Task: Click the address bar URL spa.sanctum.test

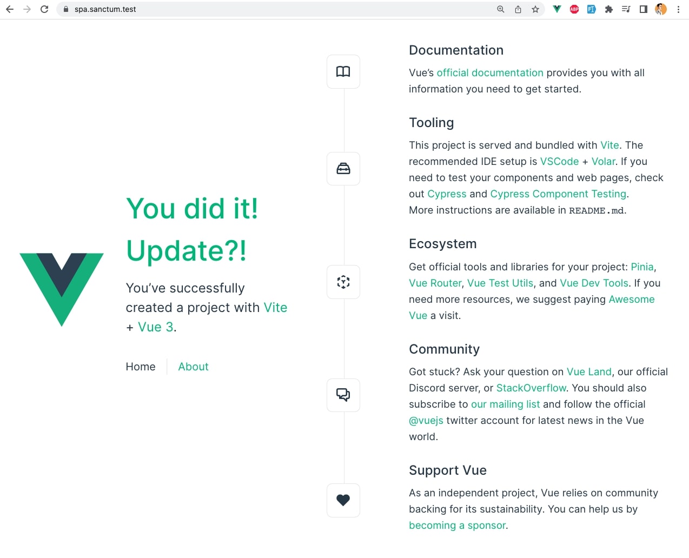Action: [x=105, y=9]
